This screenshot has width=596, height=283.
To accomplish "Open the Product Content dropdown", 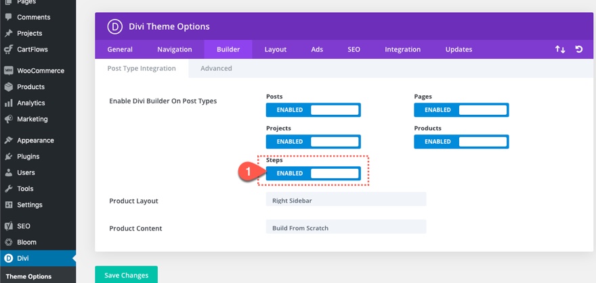I will [346, 228].
